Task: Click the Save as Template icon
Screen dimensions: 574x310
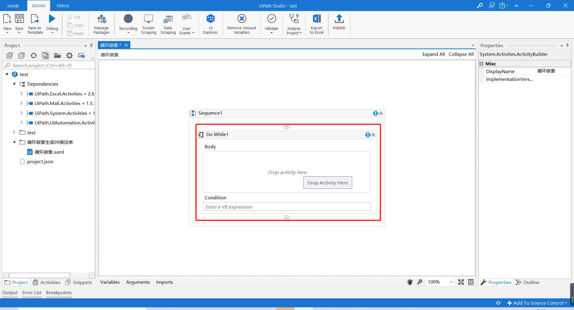Action: click(x=35, y=19)
